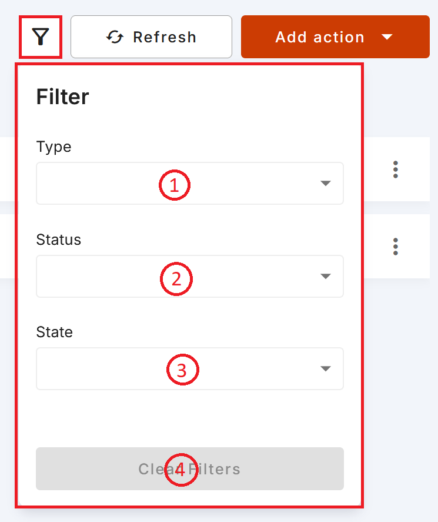Open the first row's three-dot menu
438x522 pixels.
pos(396,170)
